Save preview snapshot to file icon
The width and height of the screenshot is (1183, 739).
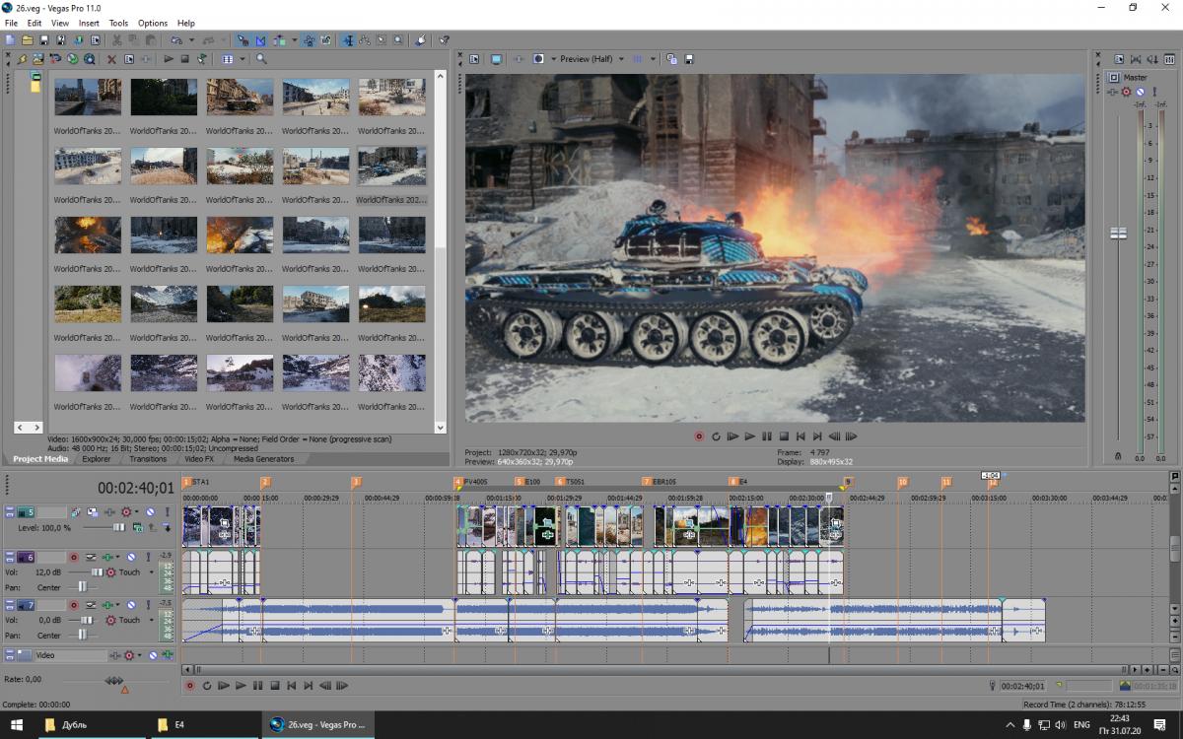click(x=689, y=59)
